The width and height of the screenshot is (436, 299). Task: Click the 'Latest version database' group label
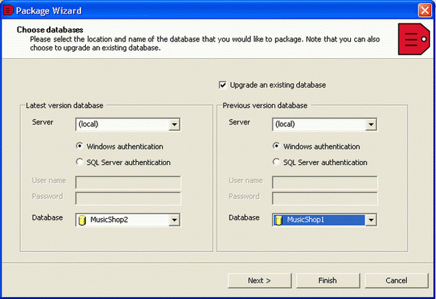(x=64, y=106)
